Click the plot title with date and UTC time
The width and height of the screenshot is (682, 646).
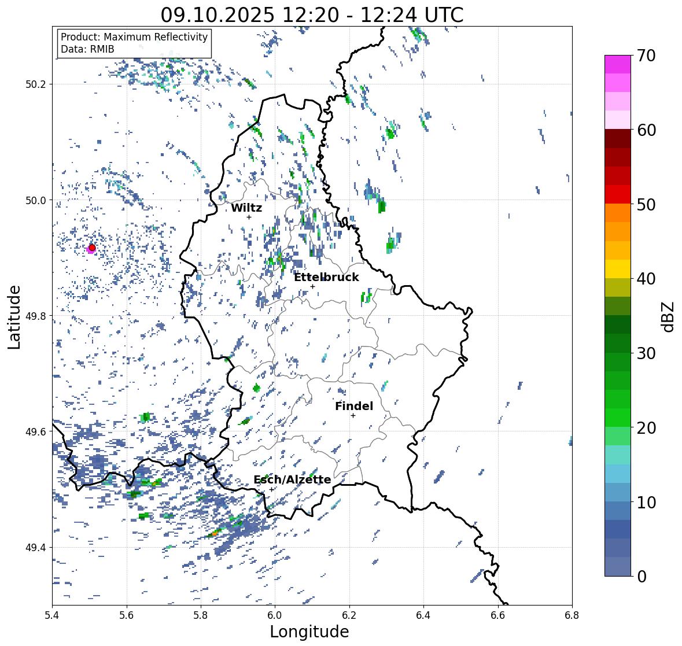[312, 15]
